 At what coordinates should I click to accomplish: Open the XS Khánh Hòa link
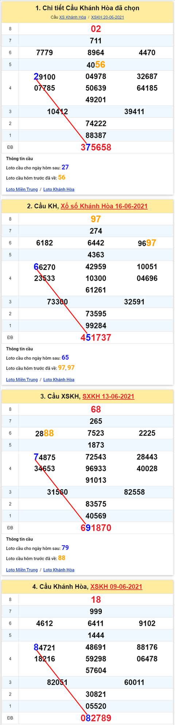[x=73, y=17]
